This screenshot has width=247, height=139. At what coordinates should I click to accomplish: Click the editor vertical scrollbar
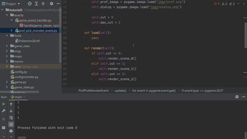pyautogui.click(x=245, y=35)
